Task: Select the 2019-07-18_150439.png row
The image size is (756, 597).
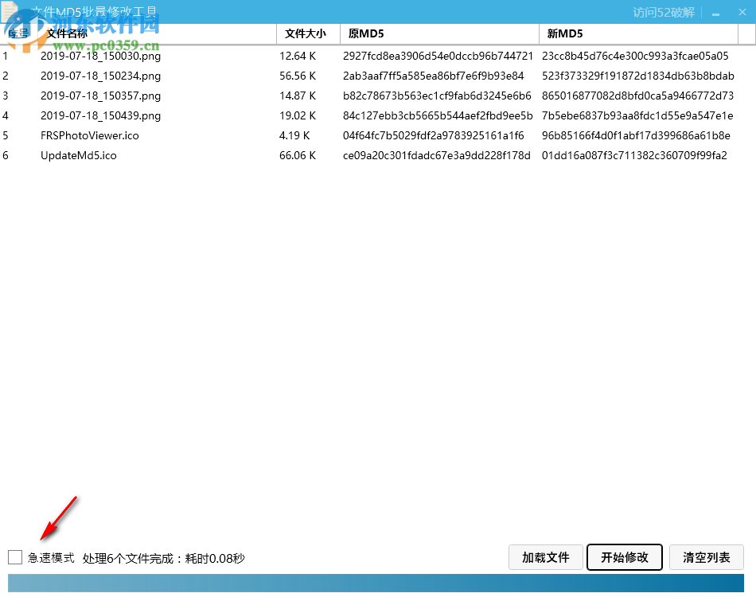Action: 99,115
